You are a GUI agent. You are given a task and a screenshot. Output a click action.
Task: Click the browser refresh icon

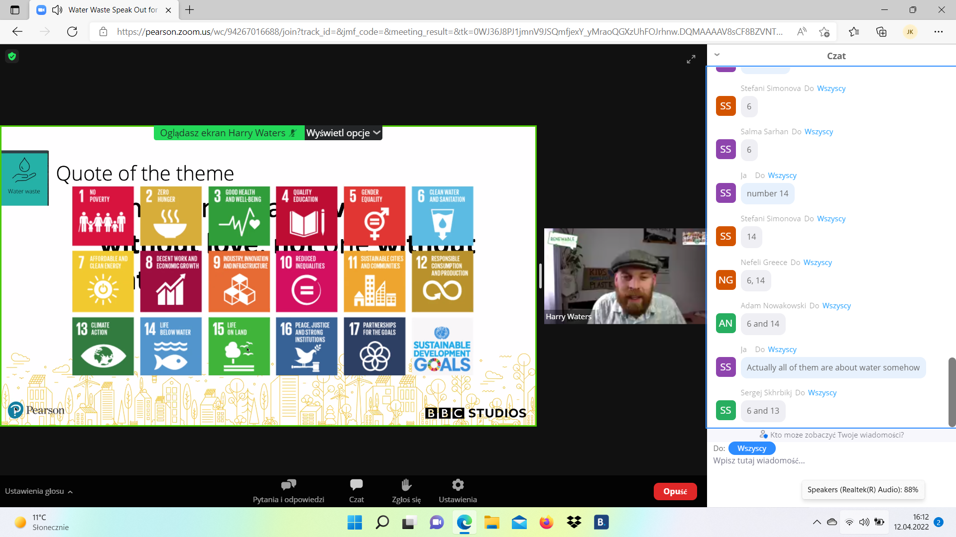72,32
